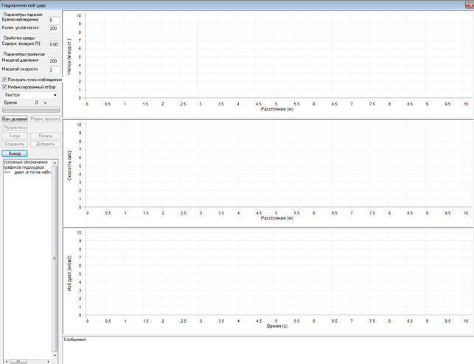474x364 pixels.
Task: Click the Масштаб давления value box
Action: (x=52, y=61)
